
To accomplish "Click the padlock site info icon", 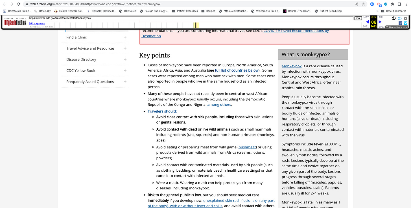I will 27,4.
